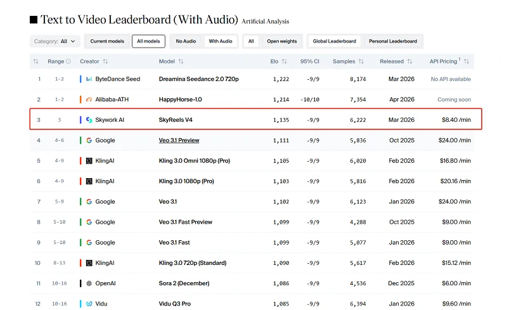Open the Category All dropdown
Screen dimensions: 507x310
point(55,41)
